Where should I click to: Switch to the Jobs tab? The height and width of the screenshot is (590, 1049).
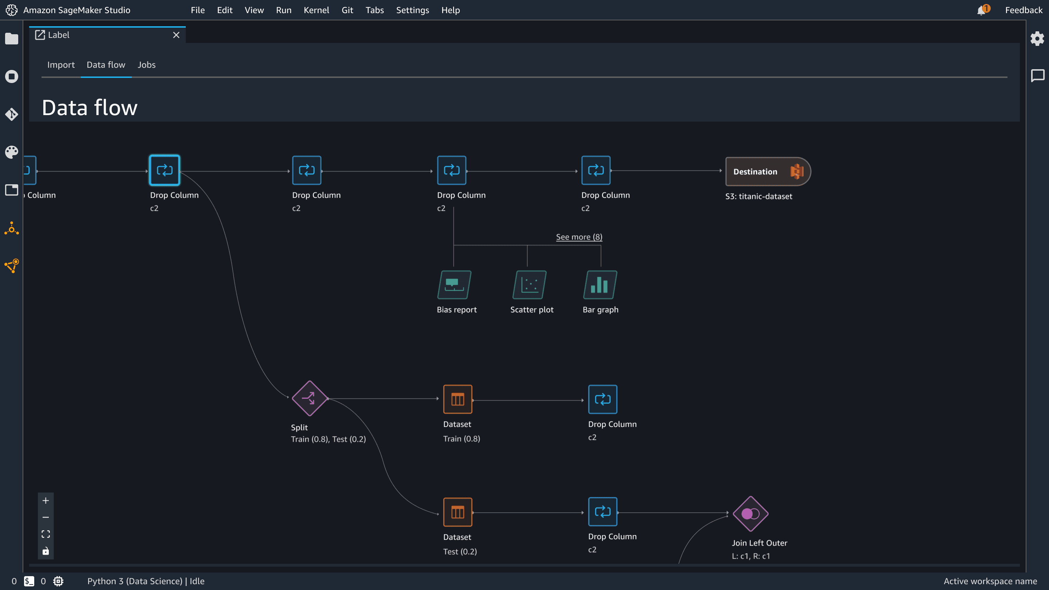click(x=146, y=65)
